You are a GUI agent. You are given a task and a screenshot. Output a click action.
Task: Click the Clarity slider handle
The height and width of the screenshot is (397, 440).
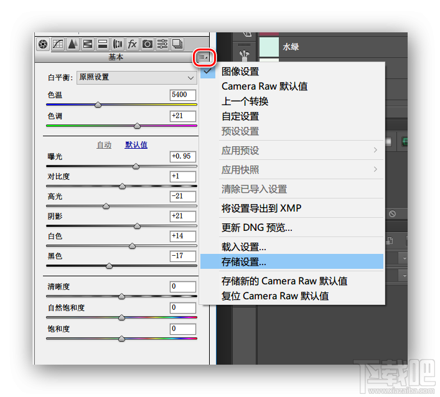click(121, 297)
